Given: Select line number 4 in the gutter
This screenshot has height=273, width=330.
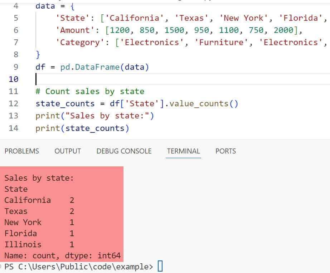Looking at the screenshot, I should point(16,6).
